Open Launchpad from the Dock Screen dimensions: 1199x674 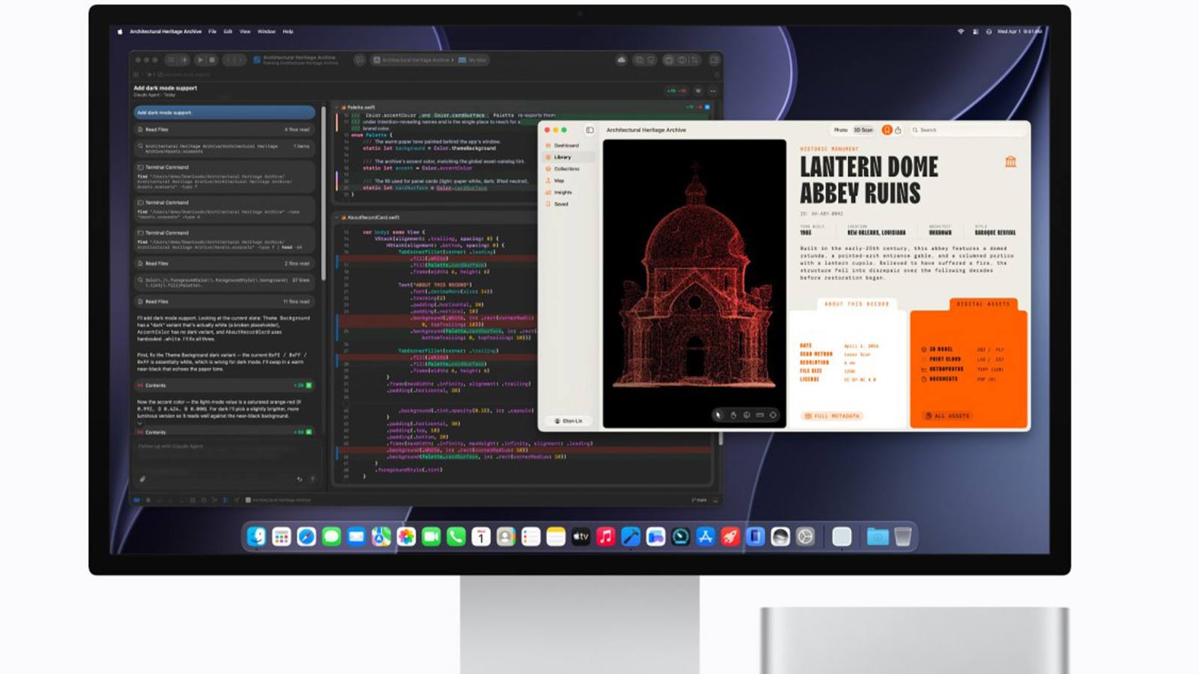point(282,536)
